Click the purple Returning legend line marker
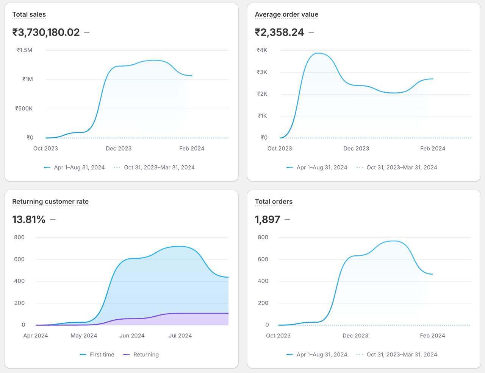 127,355
